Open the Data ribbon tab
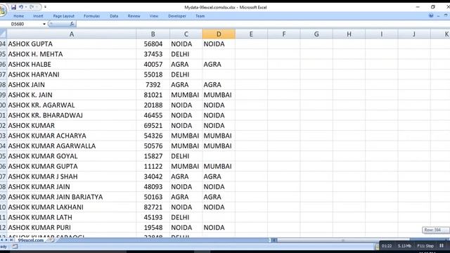 click(114, 16)
